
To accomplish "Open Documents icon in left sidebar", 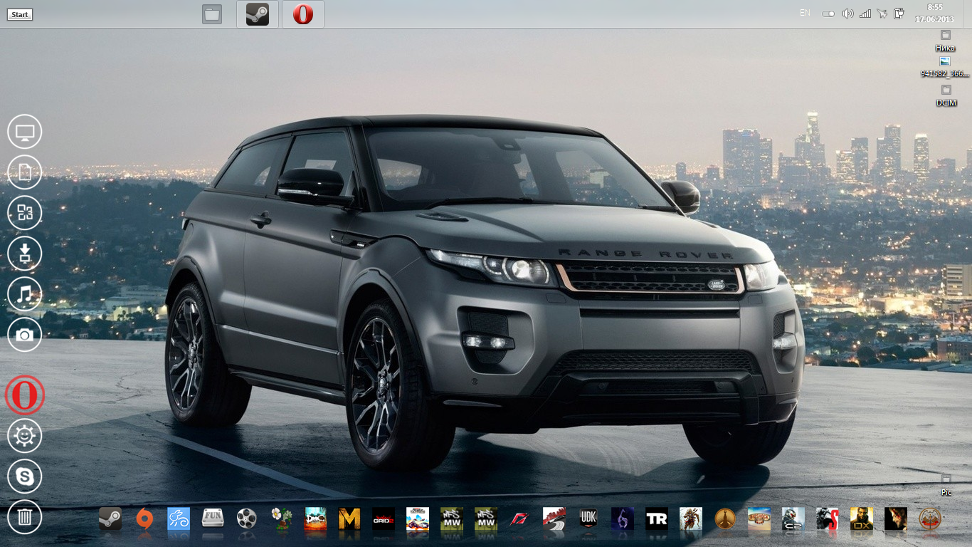I will point(25,172).
